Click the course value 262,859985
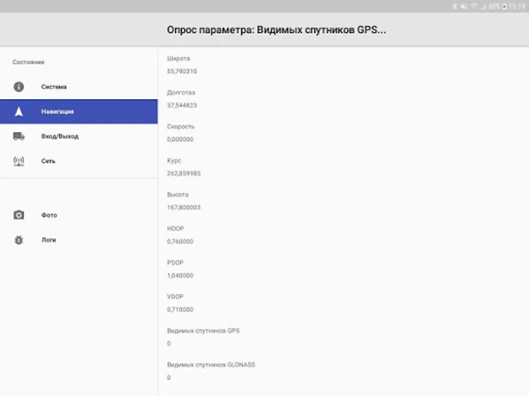The width and height of the screenshot is (529, 396). click(184, 173)
